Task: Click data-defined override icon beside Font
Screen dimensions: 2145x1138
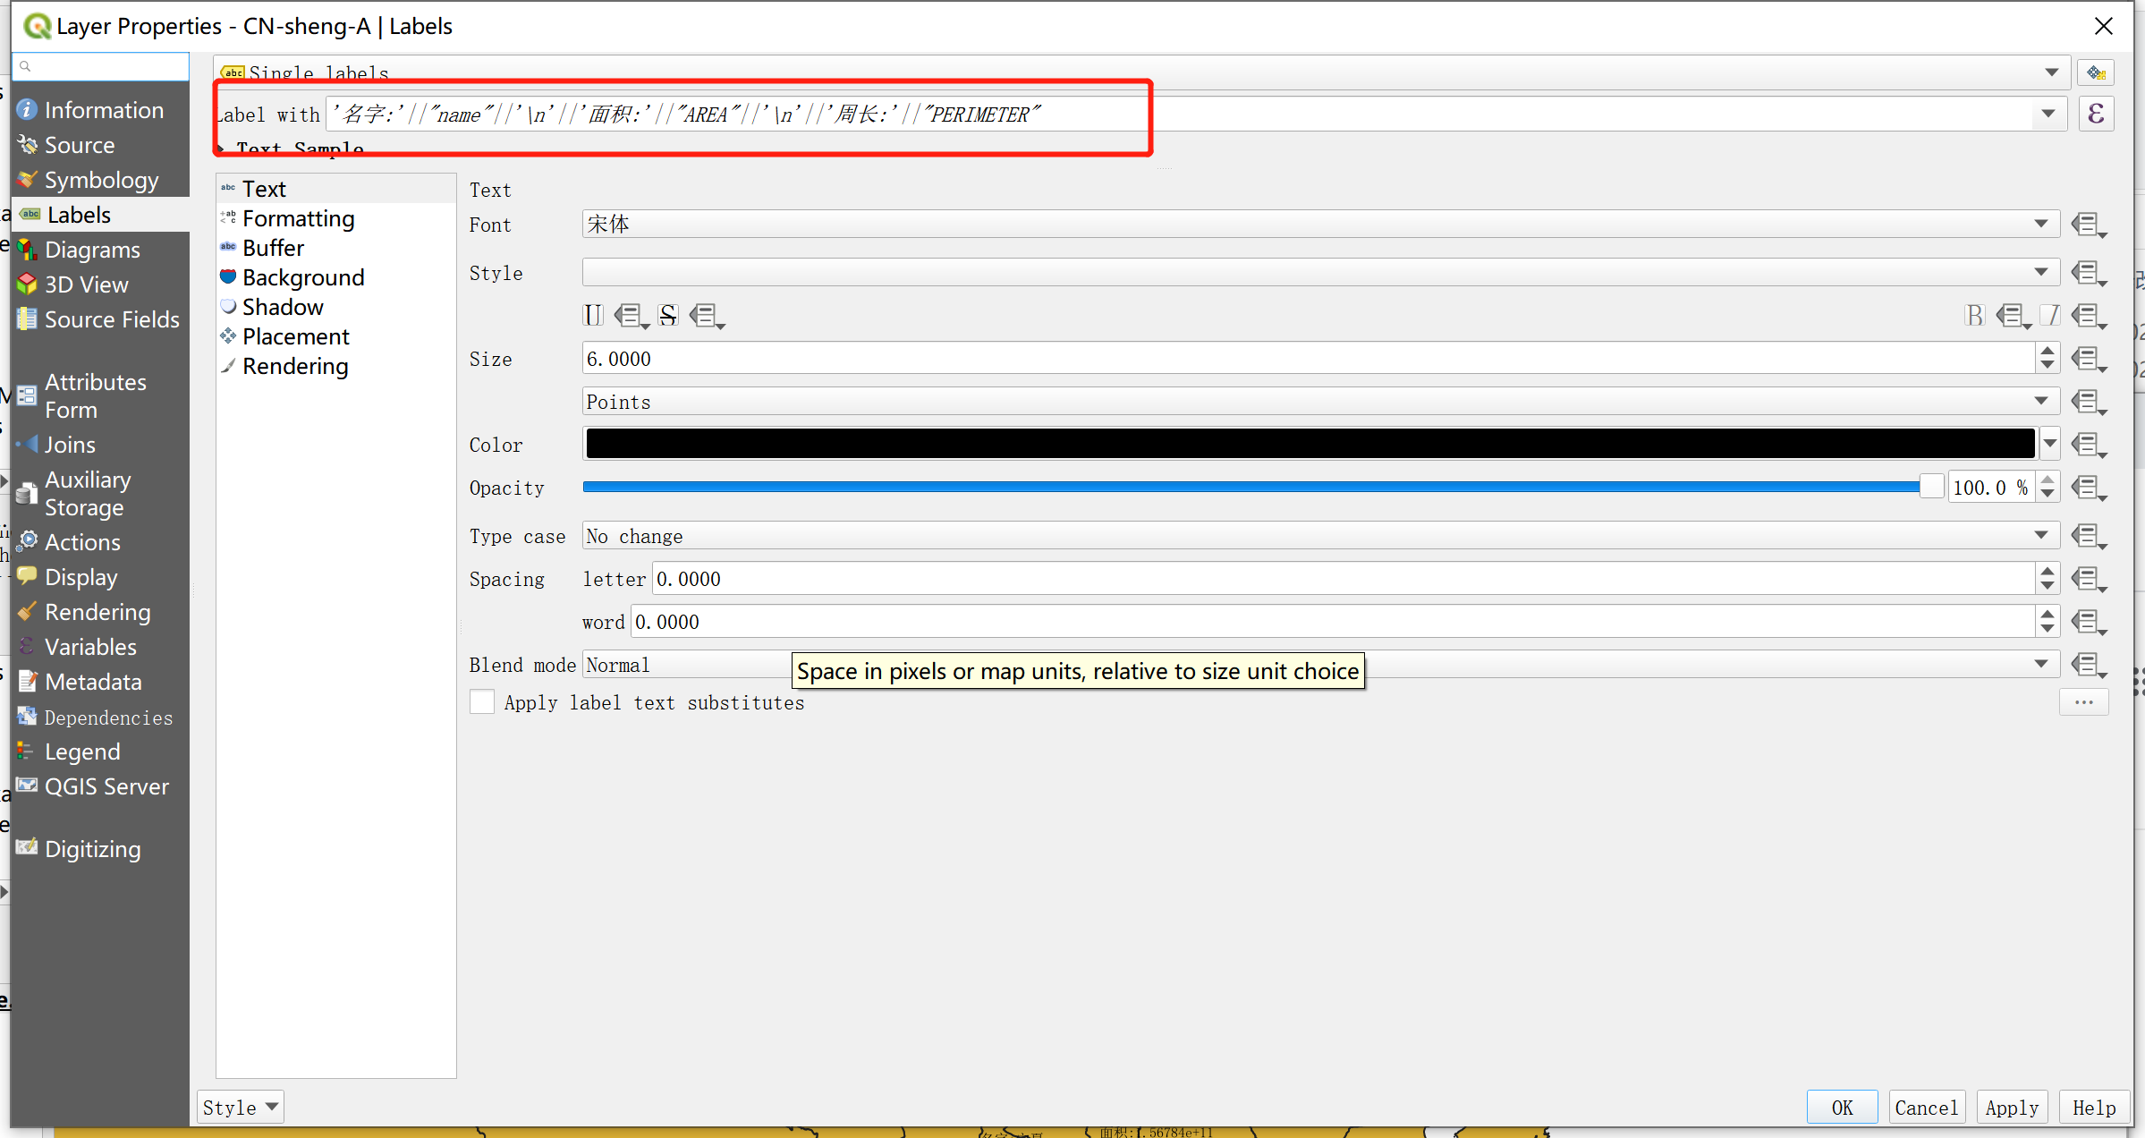Action: coord(2088,225)
